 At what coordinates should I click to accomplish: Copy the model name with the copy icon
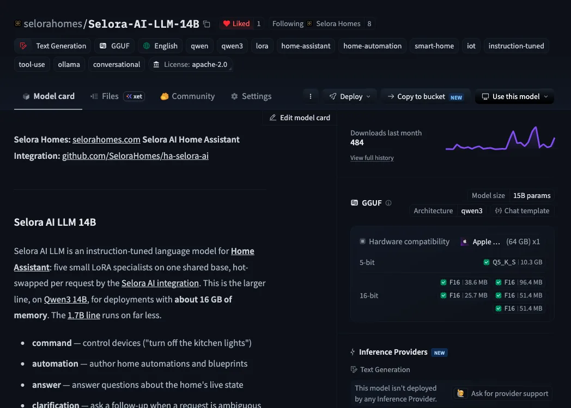click(206, 24)
